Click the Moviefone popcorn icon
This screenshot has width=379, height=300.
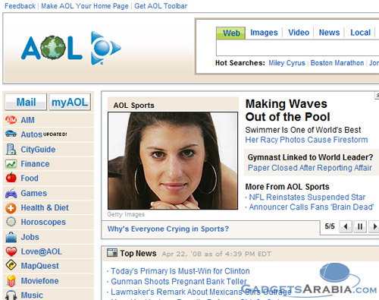(11, 280)
